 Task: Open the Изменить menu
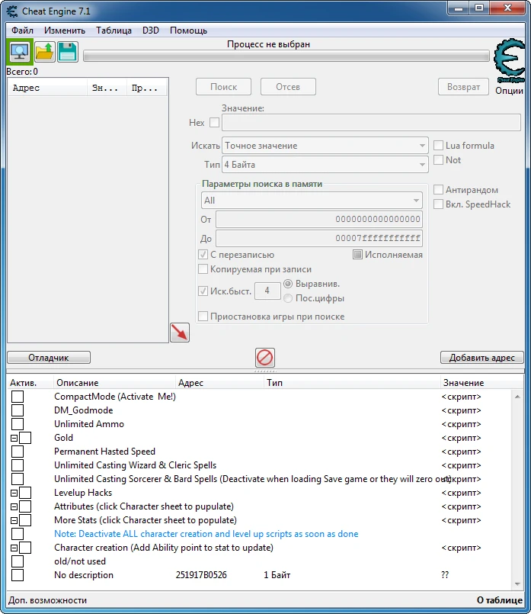tap(65, 31)
